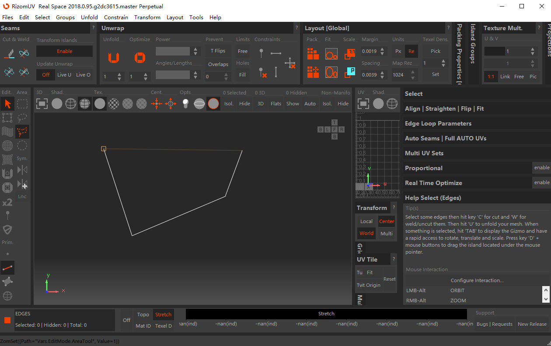Click the shield icon in left toolbar
Screen dimensions: 551x346
pos(7,230)
